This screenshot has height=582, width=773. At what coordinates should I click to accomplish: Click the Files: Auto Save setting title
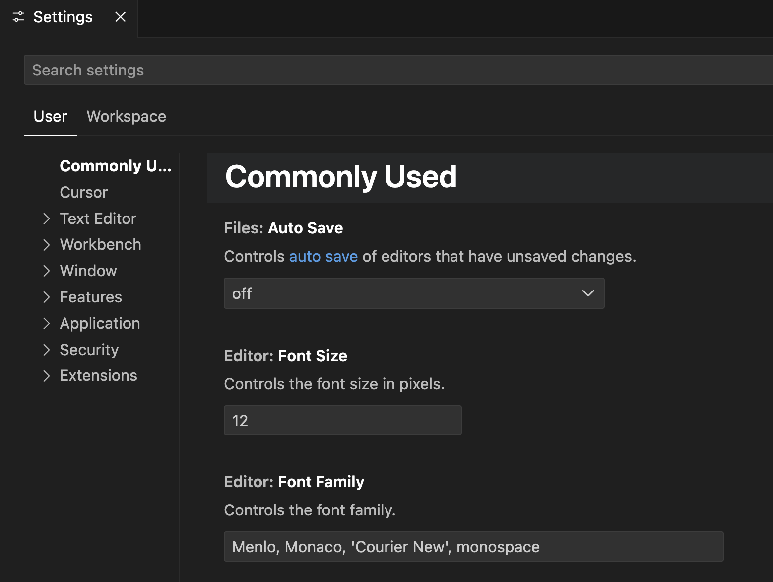pyautogui.click(x=283, y=228)
